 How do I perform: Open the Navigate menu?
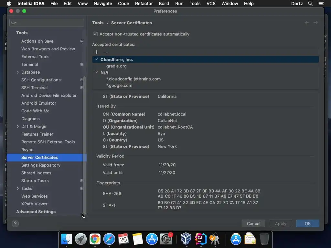(103, 4)
